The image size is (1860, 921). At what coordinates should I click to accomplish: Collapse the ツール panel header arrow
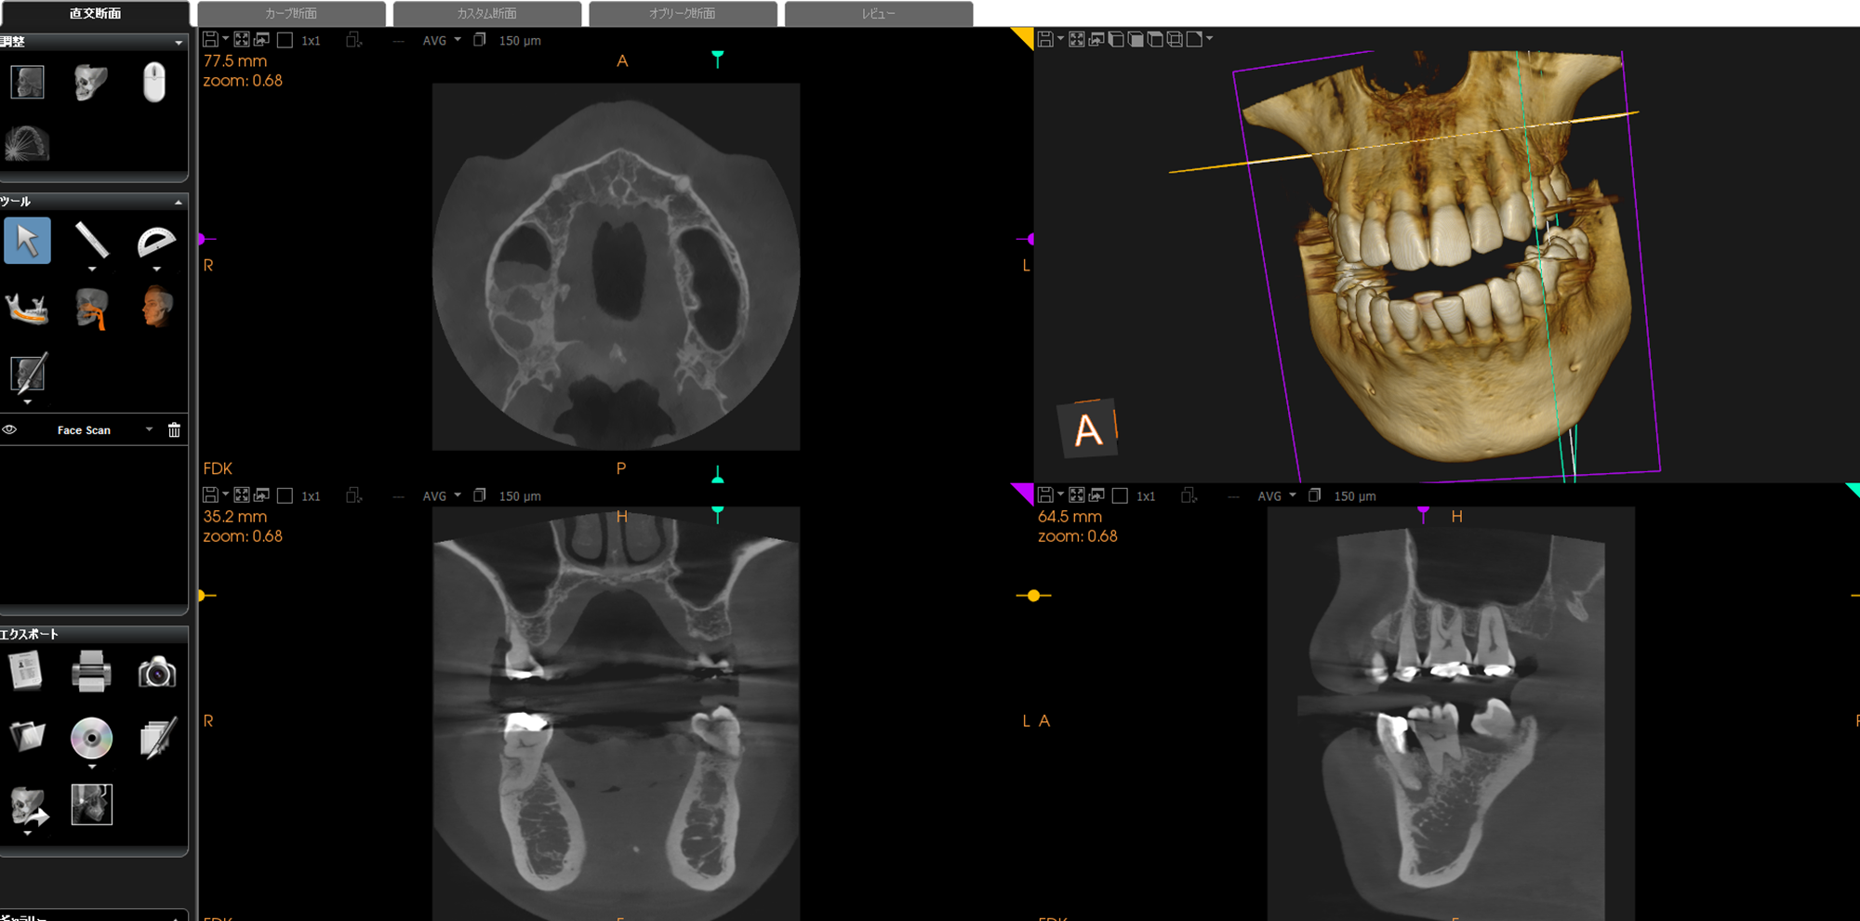click(178, 202)
